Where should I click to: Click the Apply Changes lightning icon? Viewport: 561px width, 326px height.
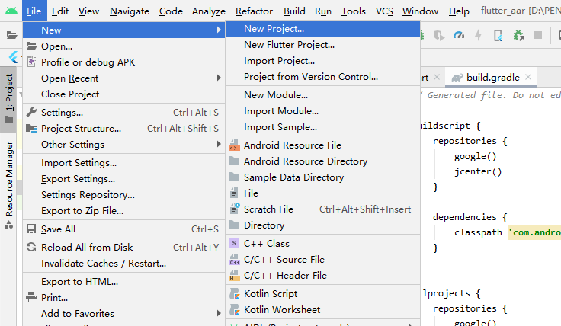478,35
